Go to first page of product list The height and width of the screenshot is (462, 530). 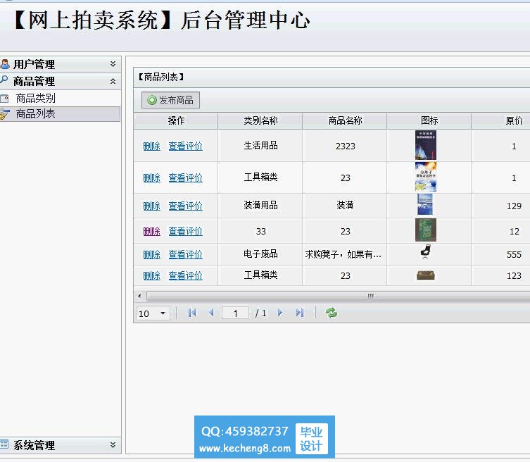[191, 313]
